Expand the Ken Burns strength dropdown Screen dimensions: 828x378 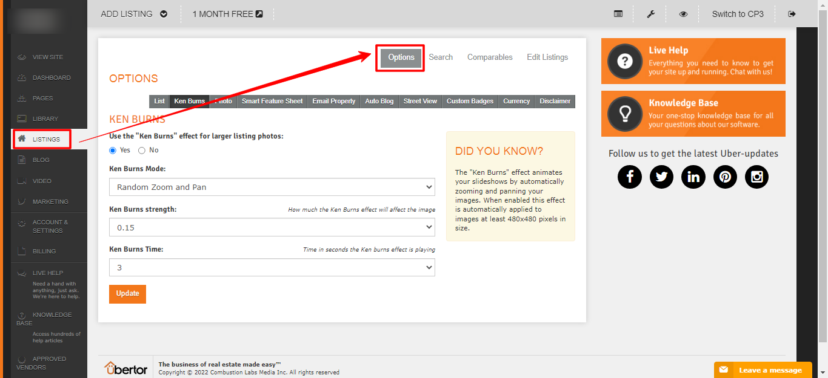272,227
